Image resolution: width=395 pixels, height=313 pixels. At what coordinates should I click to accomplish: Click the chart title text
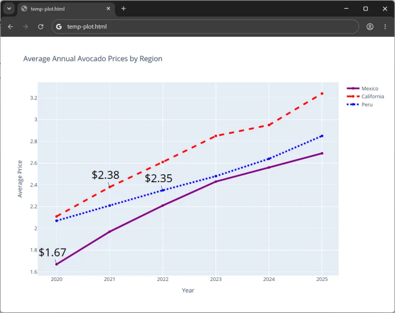[93, 59]
